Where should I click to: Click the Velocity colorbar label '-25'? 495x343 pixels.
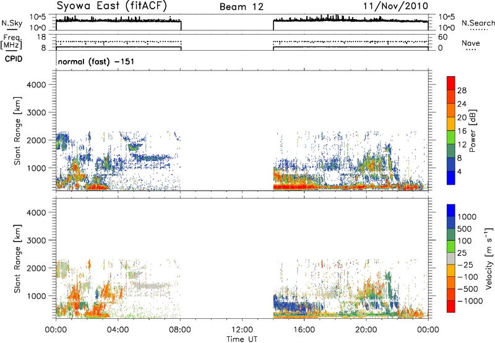click(x=466, y=265)
